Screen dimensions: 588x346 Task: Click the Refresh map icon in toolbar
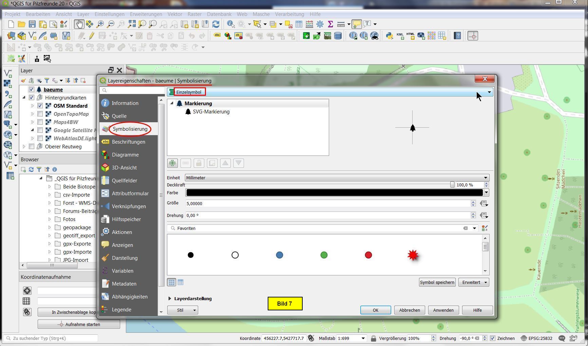(x=216, y=24)
